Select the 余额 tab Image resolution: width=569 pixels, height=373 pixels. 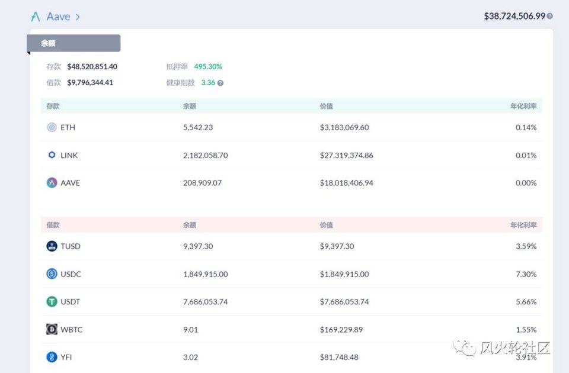coord(73,43)
